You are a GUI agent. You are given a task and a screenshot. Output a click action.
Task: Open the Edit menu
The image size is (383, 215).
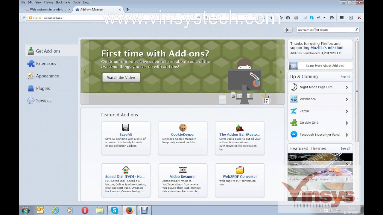(x=30, y=2)
